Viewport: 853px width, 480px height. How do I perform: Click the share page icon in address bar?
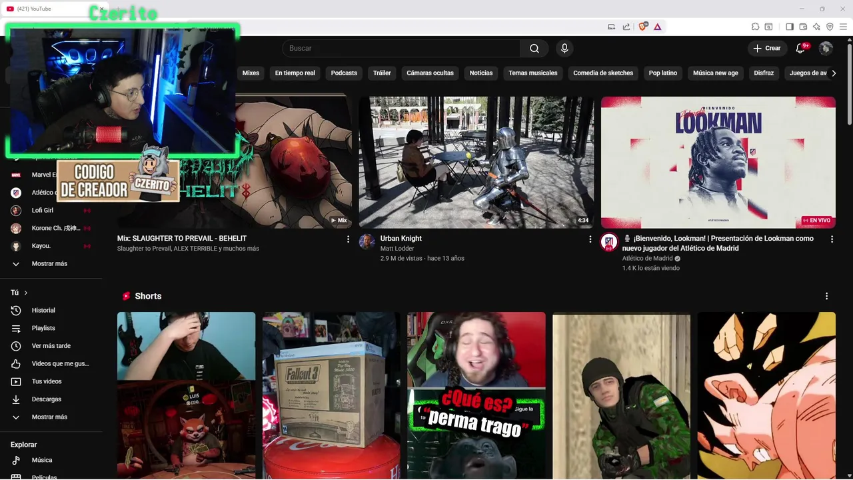[626, 27]
